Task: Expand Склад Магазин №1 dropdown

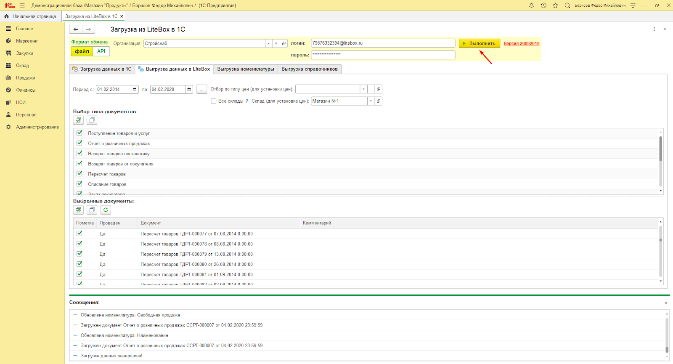Action: coord(371,101)
